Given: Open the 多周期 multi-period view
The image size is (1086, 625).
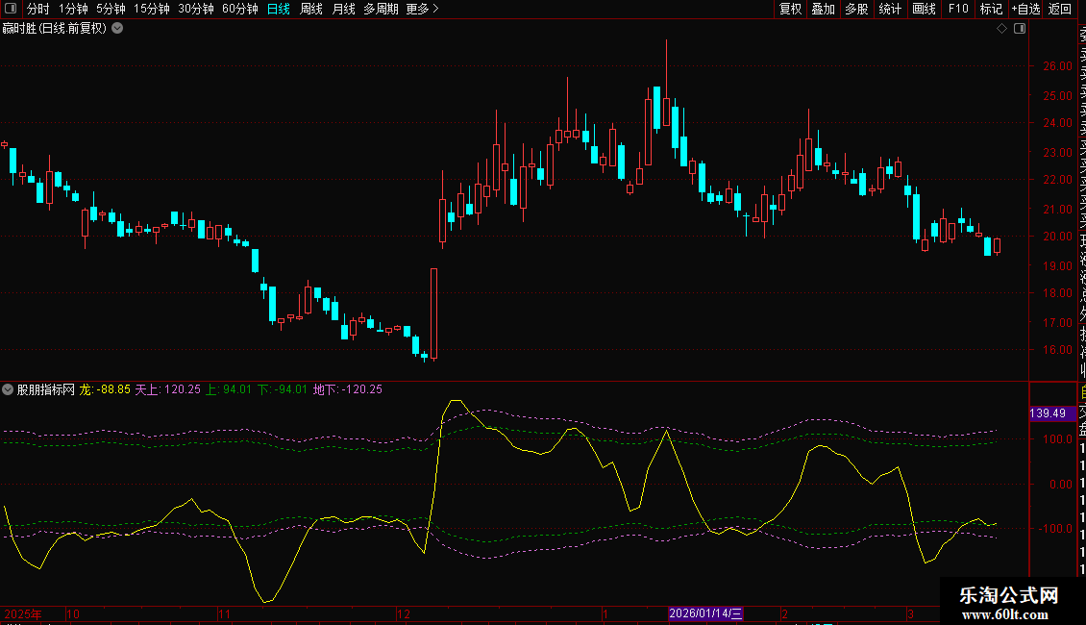Looking at the screenshot, I should tap(381, 9).
